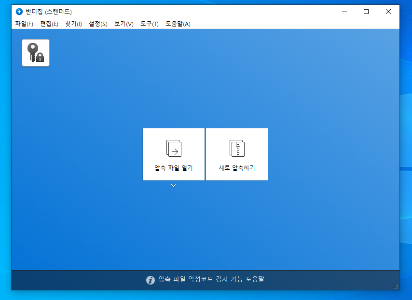
Task: Click the key and lock password manager icon
Action: coord(36,53)
